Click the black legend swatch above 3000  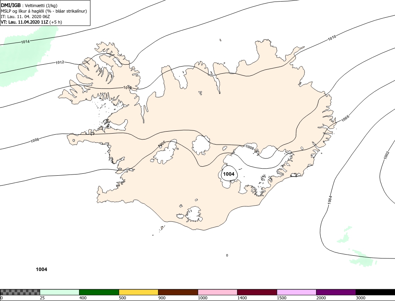(375, 292)
